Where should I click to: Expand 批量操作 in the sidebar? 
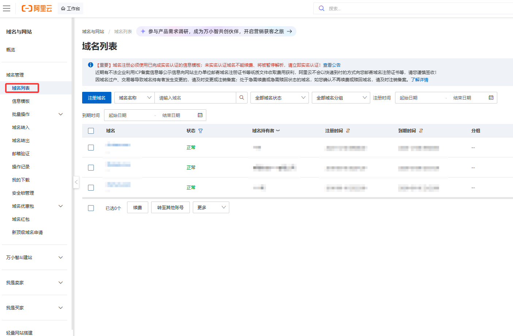(x=37, y=114)
